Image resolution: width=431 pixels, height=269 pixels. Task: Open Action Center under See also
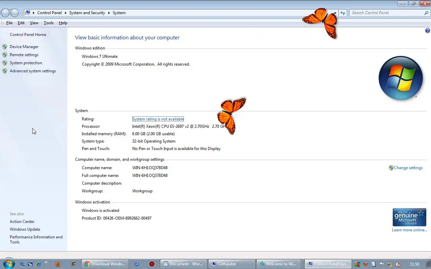(x=22, y=222)
